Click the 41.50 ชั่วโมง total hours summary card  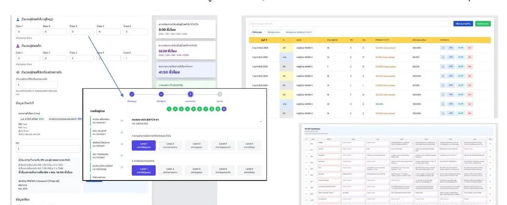185,70
